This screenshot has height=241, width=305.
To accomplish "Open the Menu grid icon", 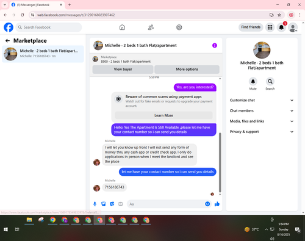I will [x=270, y=27].
